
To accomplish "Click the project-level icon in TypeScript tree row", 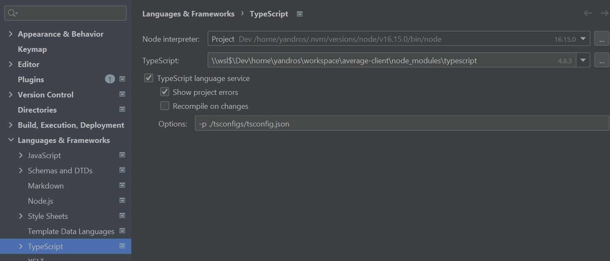I will pos(122,246).
